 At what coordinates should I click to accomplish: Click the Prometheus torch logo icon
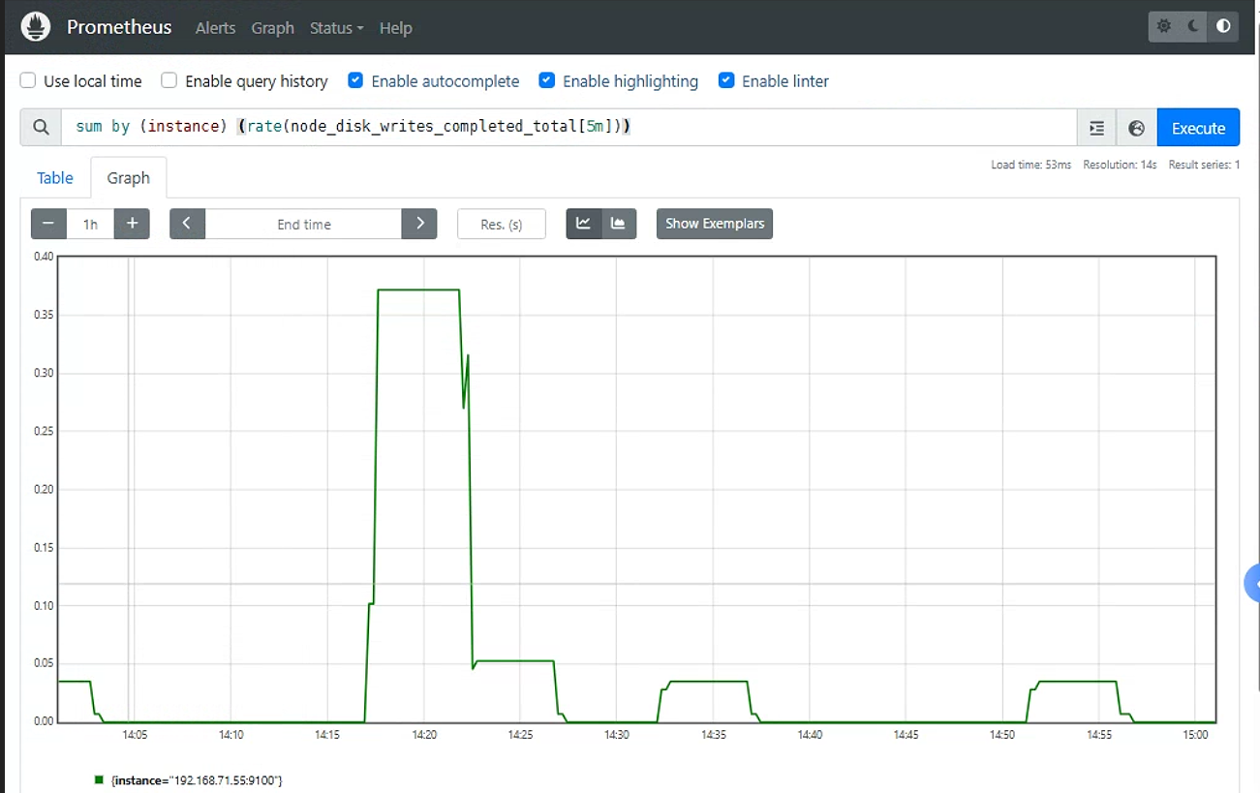36,27
